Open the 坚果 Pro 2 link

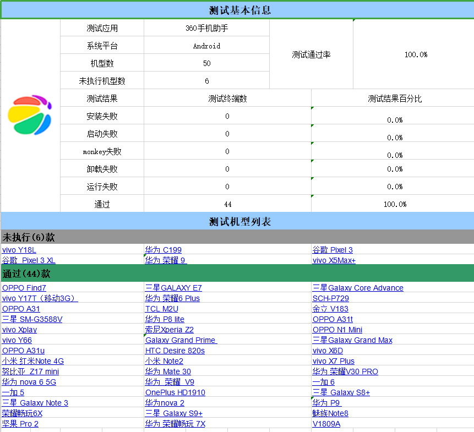tap(20, 424)
